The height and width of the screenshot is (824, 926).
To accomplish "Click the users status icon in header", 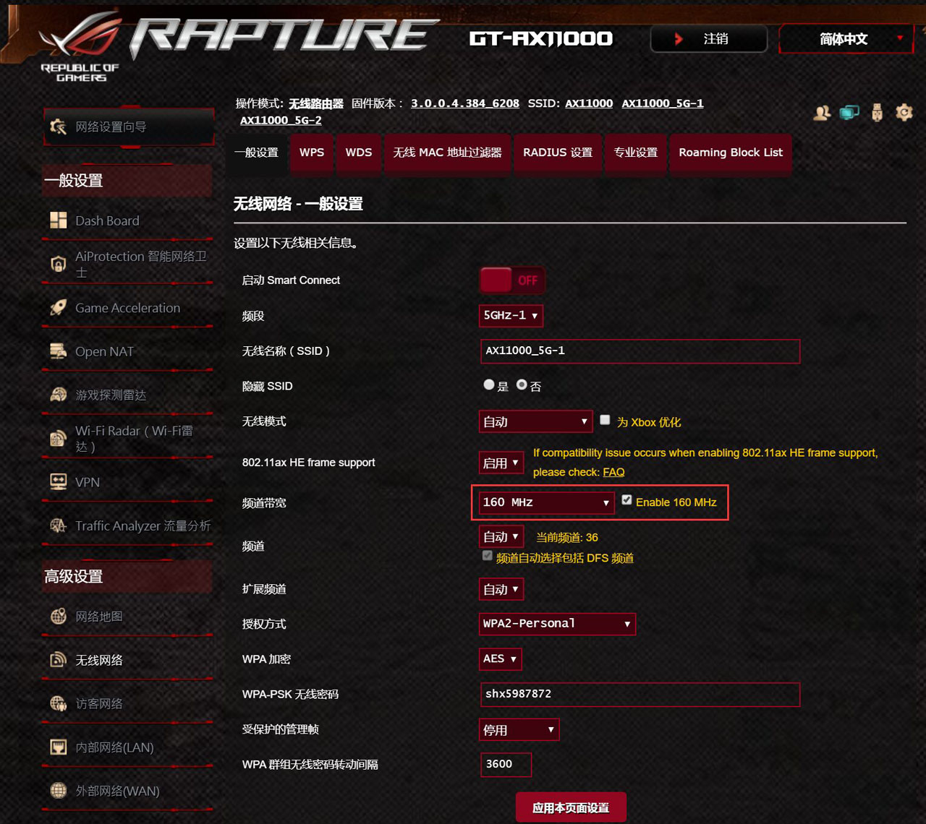I will [822, 113].
